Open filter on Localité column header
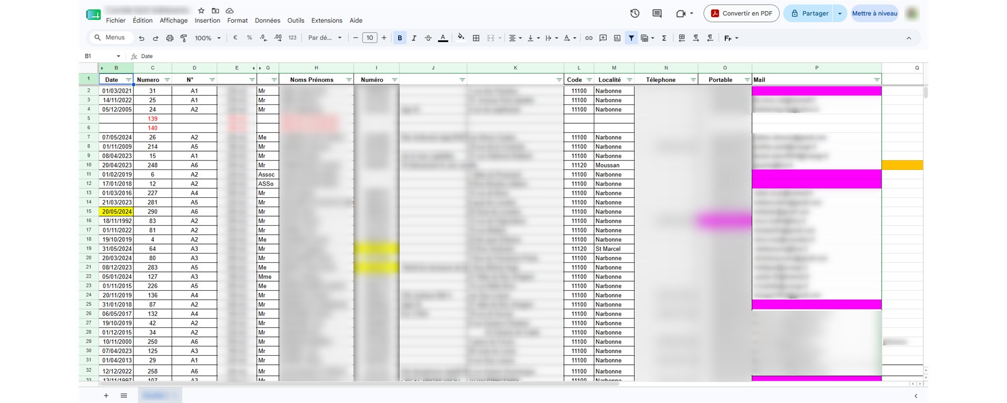This screenshot has height=403, width=1007. 629,80
